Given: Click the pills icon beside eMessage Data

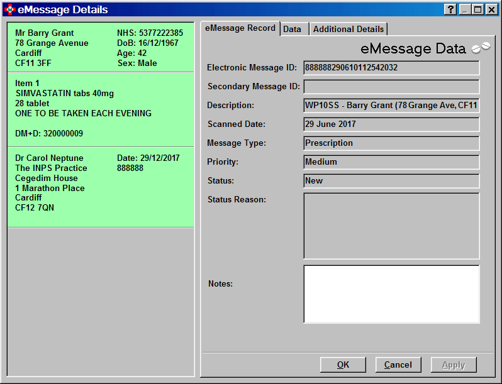Looking at the screenshot, I should pyautogui.click(x=481, y=48).
